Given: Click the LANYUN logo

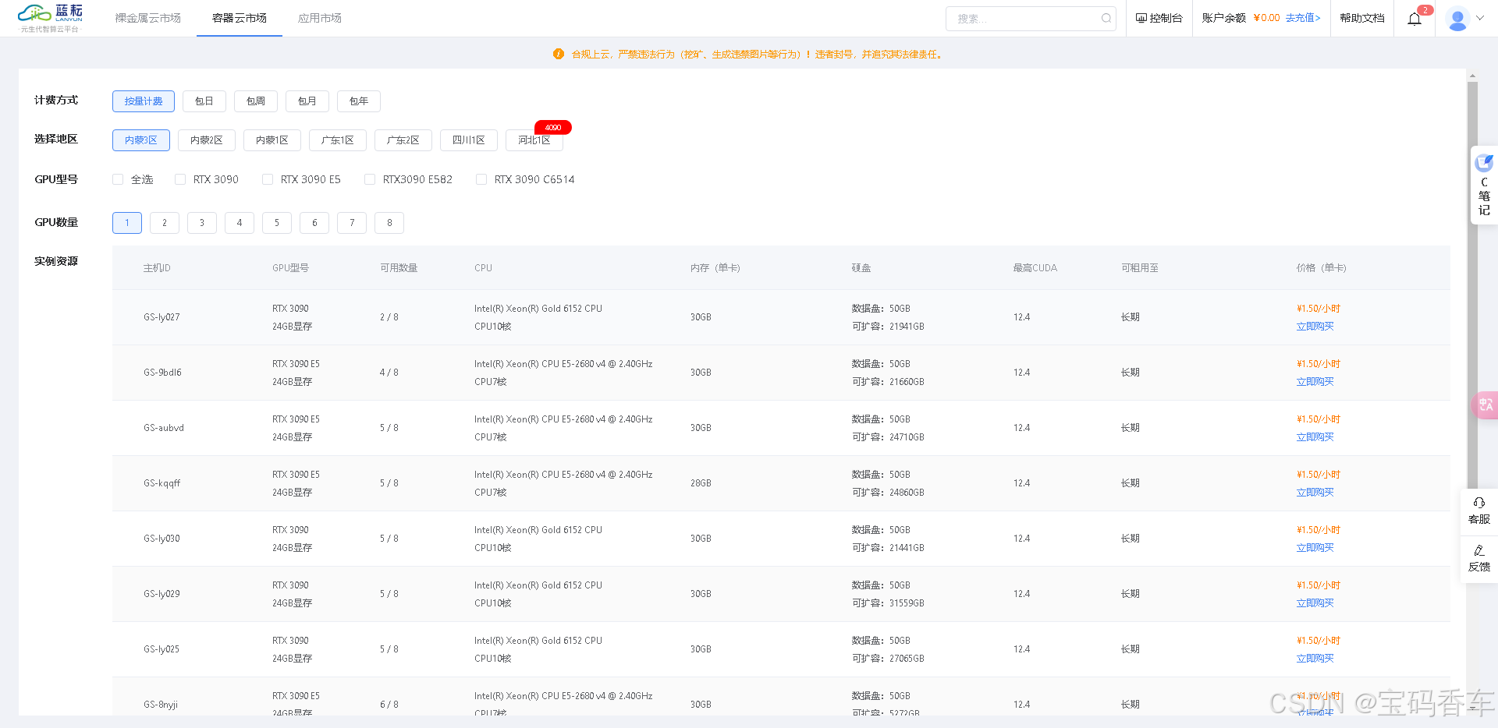Looking at the screenshot, I should pyautogui.click(x=51, y=18).
